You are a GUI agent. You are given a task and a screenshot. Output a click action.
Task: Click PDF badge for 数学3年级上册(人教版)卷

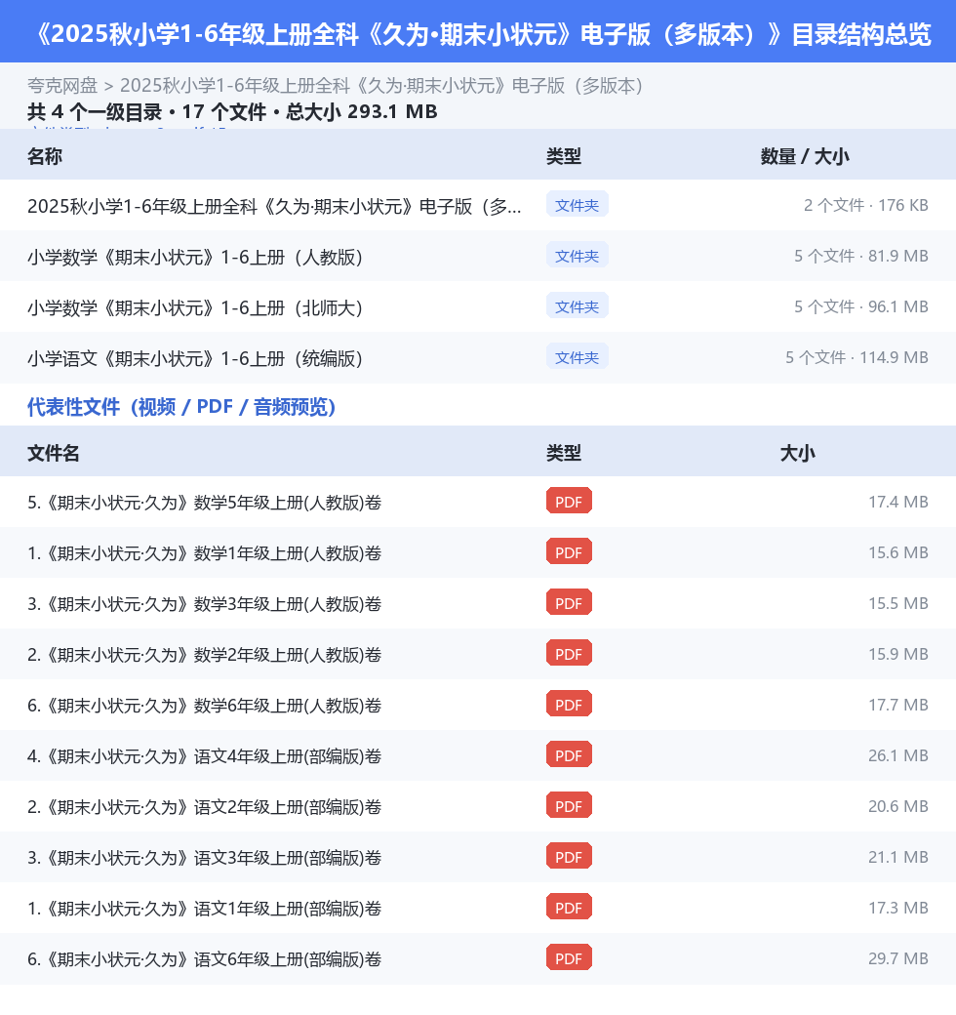click(569, 602)
